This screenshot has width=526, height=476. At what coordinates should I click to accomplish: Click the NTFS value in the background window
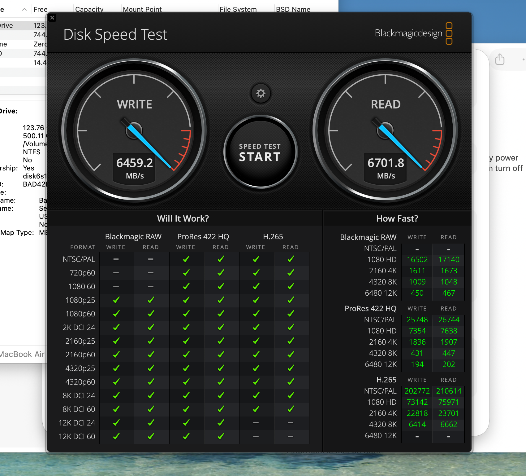pos(32,152)
